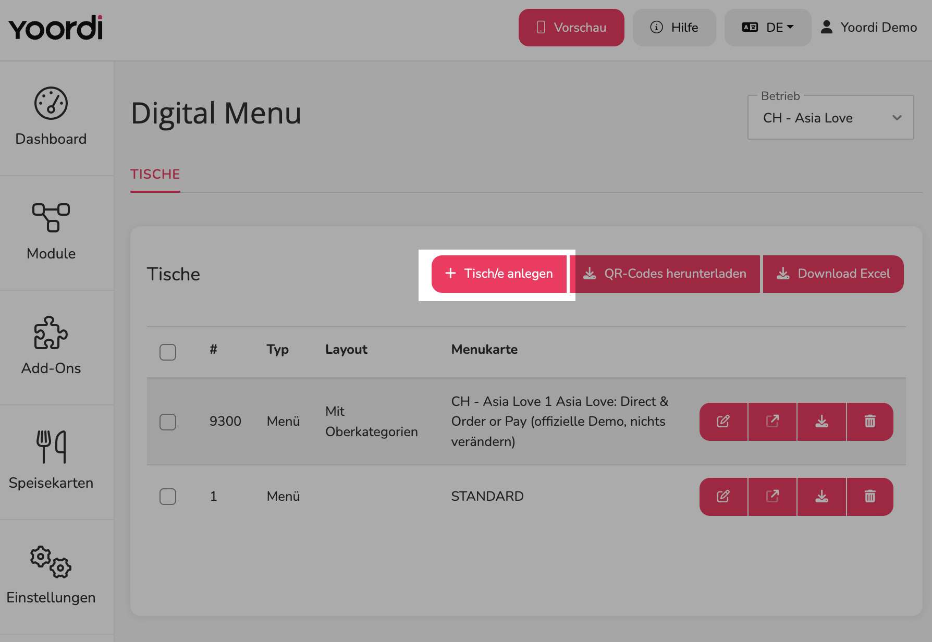This screenshot has height=642, width=932.
Task: Download QR code for table 1
Action: click(821, 497)
